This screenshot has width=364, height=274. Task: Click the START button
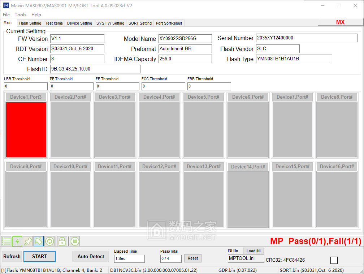39,256
